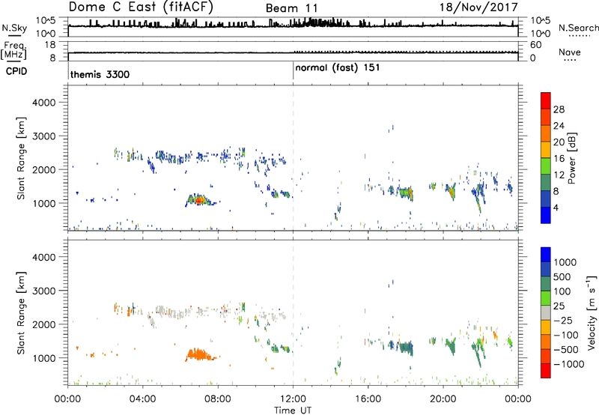Viewport: 599px width, 415px height.
Task: Click the 'N.Search' legend label
Action: point(578,28)
